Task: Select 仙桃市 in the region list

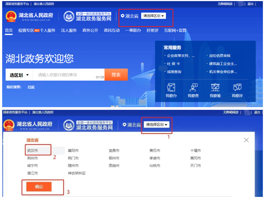Action: [155, 166]
